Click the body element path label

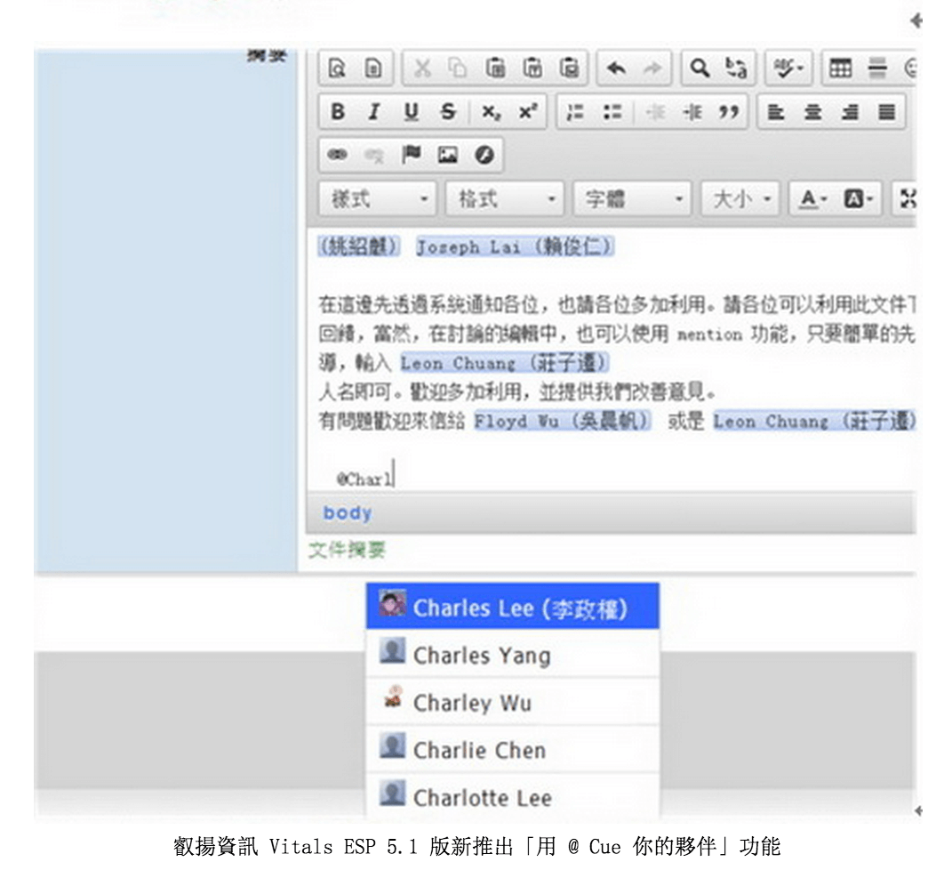347,513
